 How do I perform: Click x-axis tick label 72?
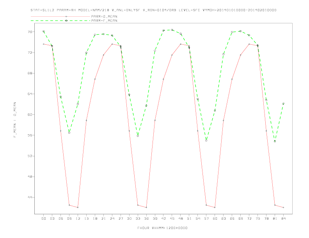(x=249, y=219)
